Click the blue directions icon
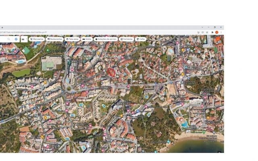The width and height of the screenshot is (258, 161). (16, 39)
